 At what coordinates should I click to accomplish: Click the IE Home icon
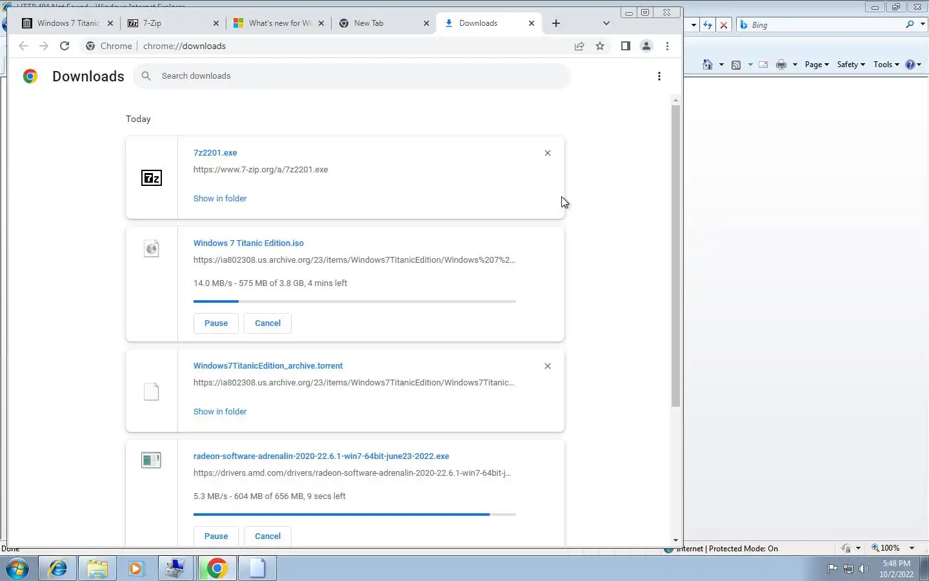[708, 65]
